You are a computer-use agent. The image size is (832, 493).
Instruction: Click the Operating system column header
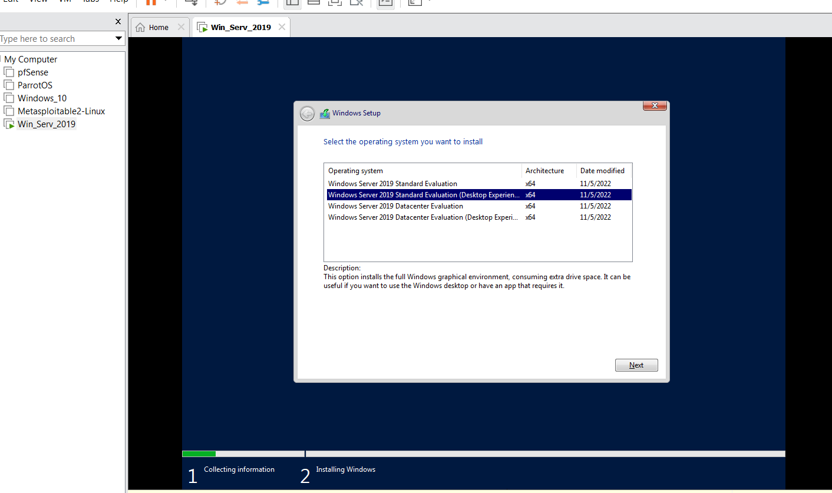423,171
